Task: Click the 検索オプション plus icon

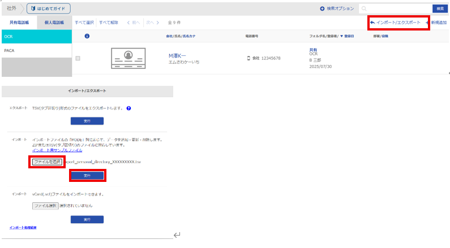Action: 322,8
